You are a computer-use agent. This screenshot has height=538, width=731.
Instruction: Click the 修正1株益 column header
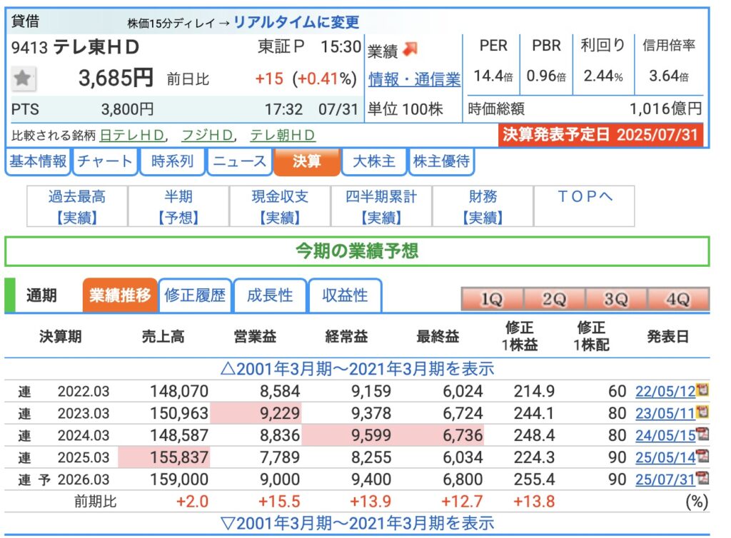pos(520,336)
